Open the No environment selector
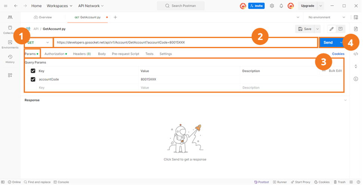This screenshot has width=363, height=185. coord(327,17)
